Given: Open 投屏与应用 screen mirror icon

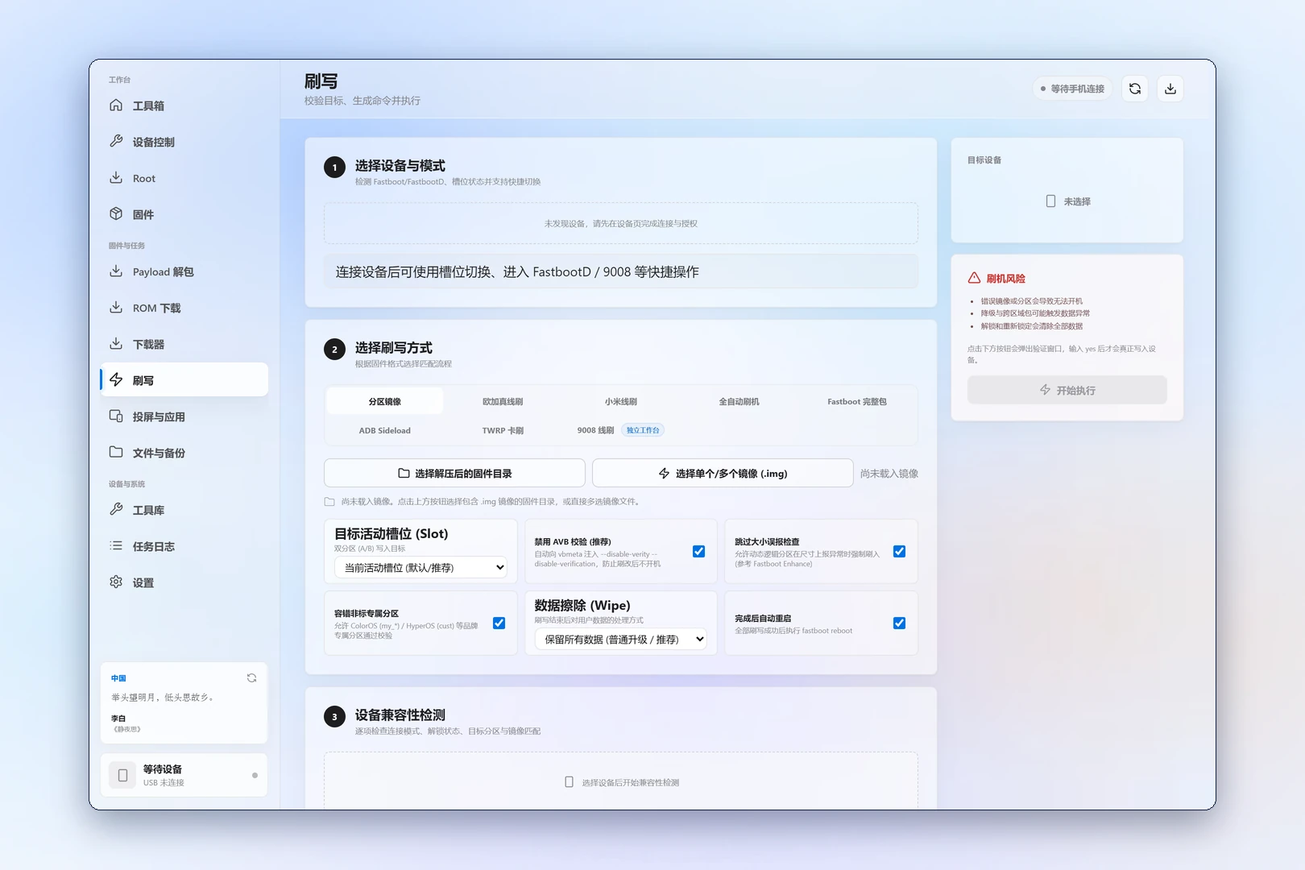Looking at the screenshot, I should point(116,416).
